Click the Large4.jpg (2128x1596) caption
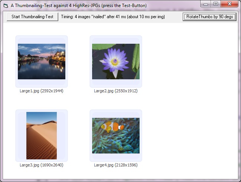The image size is (241, 182). click(116, 165)
